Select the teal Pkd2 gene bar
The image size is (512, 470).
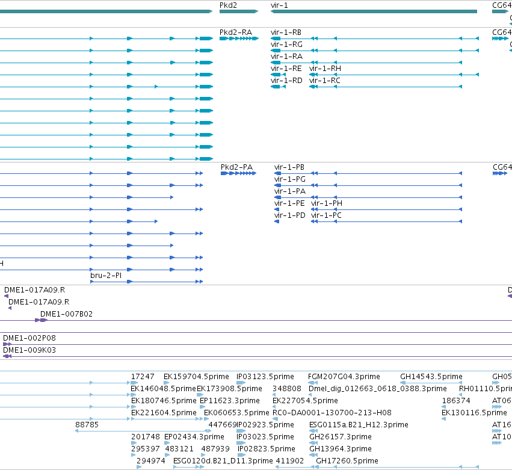coord(239,11)
